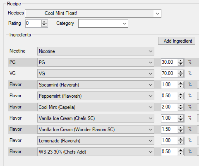
Task: Click the VG percentage field showing 70.00
Action: (169, 73)
